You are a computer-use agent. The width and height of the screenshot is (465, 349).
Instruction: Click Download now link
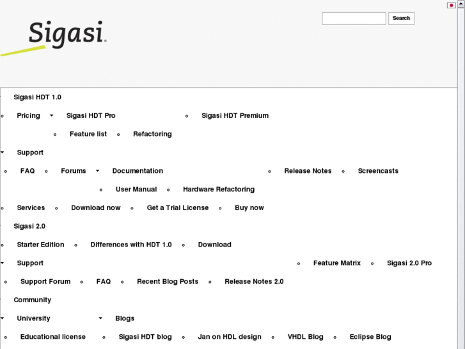96,207
